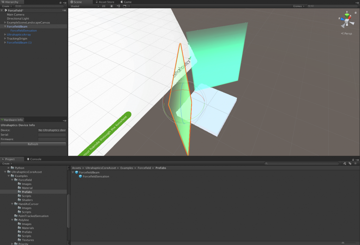Click the Scene view search field
360x245 pixels.
(333, 6)
